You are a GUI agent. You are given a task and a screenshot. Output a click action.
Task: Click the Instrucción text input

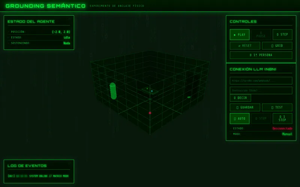(x=261, y=91)
